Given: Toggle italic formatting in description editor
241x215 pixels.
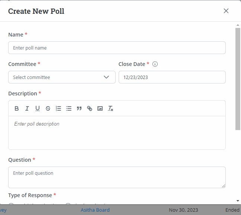Looking at the screenshot, I should [x=27, y=108].
